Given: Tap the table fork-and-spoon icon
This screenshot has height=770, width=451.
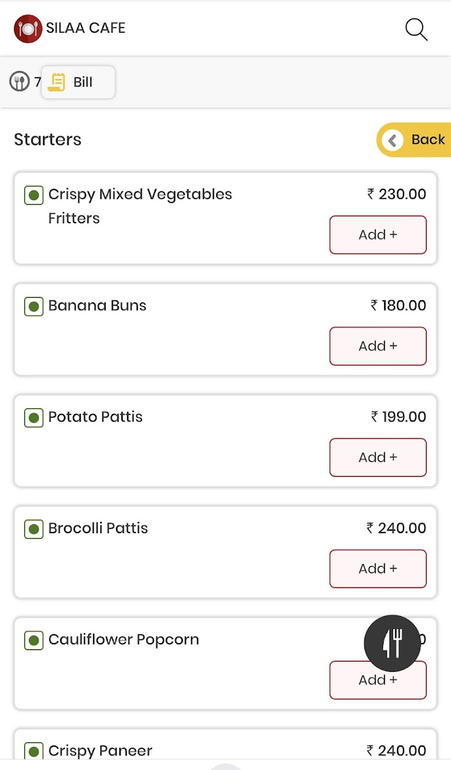Looking at the screenshot, I should point(19,82).
